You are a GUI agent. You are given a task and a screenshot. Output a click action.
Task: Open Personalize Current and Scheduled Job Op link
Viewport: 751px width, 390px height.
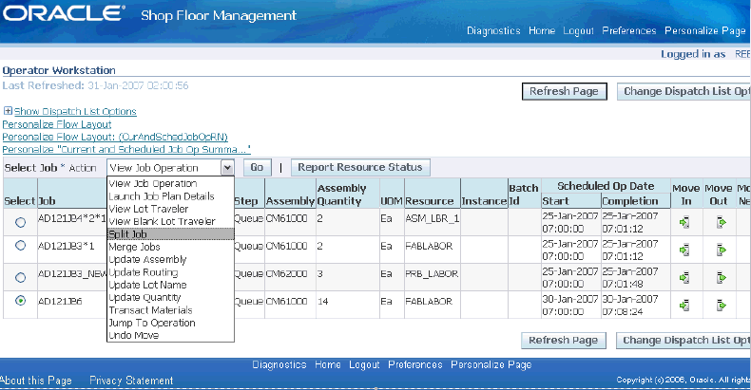pos(126,150)
